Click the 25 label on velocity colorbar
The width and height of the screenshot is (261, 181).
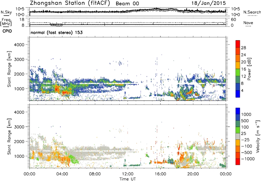(243, 134)
